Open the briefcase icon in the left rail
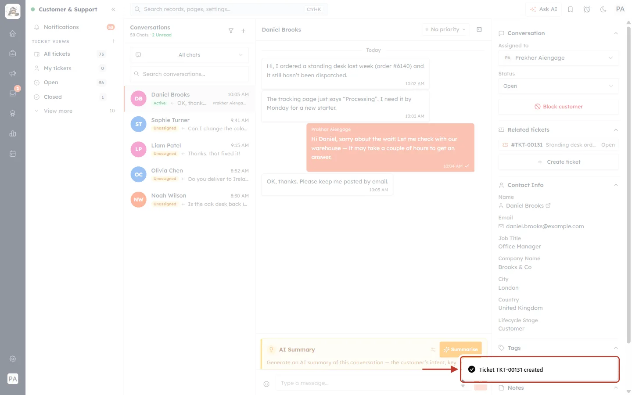The width and height of the screenshot is (632, 395). point(13,54)
